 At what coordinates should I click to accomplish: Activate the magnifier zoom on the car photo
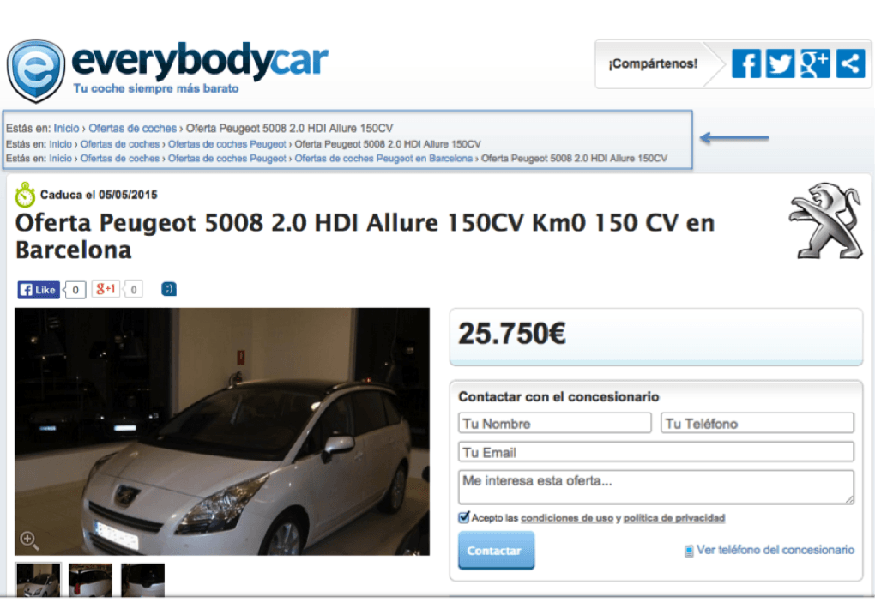click(x=30, y=540)
